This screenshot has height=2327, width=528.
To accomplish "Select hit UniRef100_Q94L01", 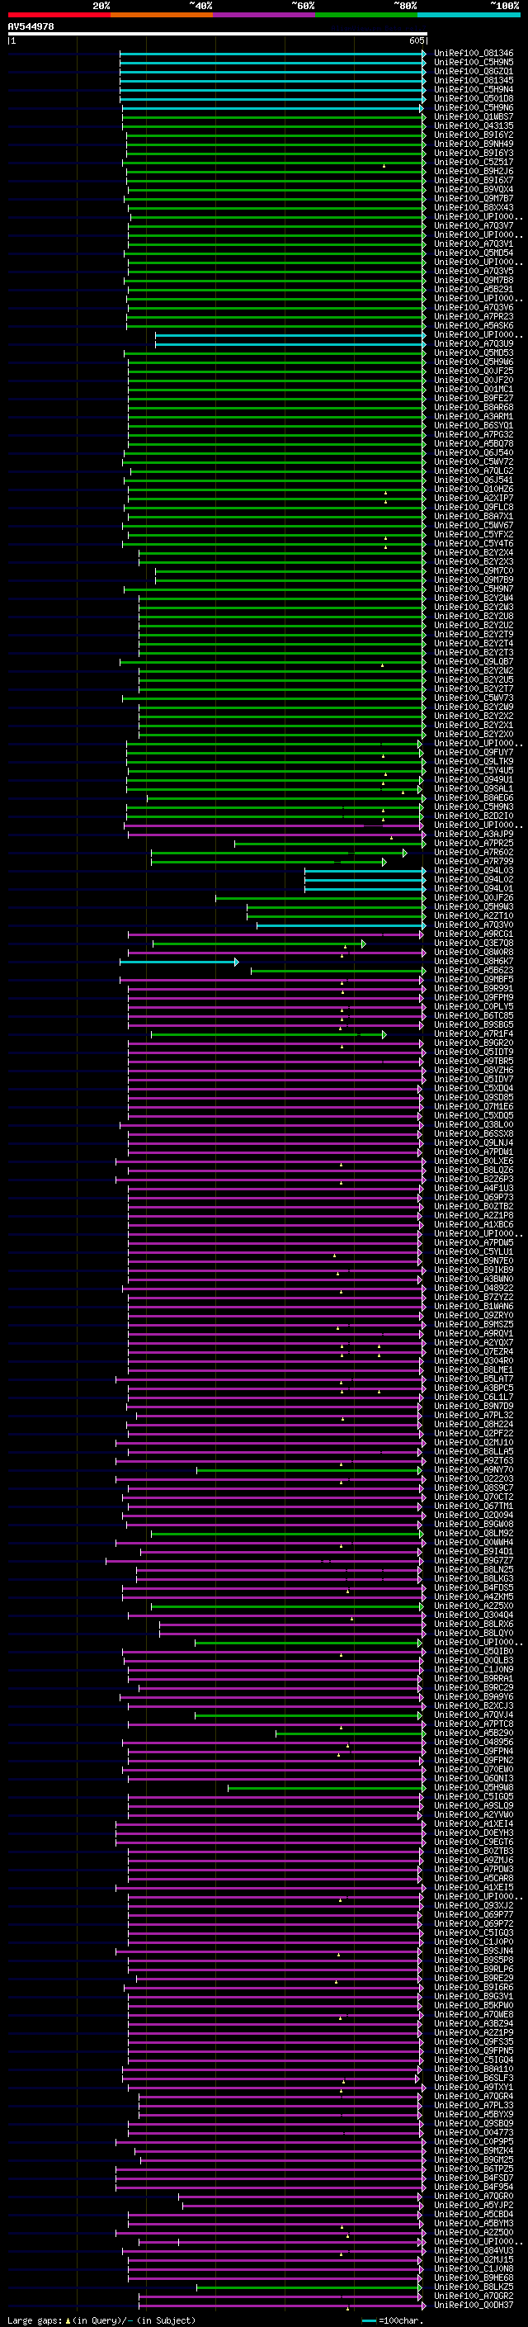I will tap(474, 888).
